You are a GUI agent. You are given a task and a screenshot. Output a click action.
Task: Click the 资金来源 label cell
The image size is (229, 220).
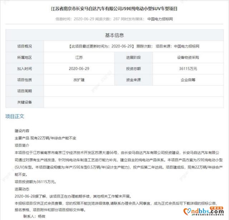coord(133,80)
